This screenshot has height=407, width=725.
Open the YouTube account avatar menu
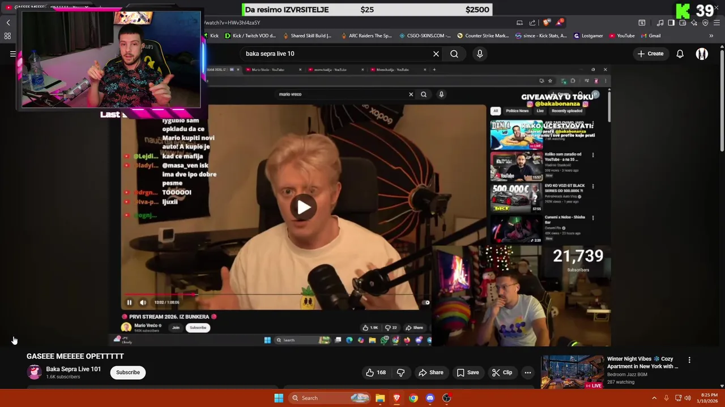[x=702, y=54]
